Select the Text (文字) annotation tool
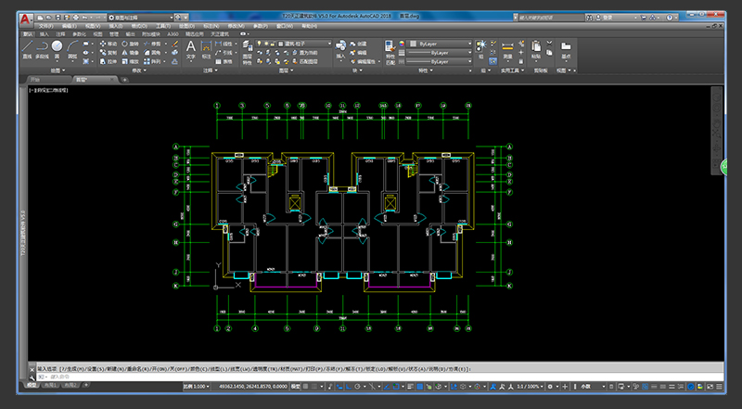The width and height of the screenshot is (742, 409). point(191,50)
